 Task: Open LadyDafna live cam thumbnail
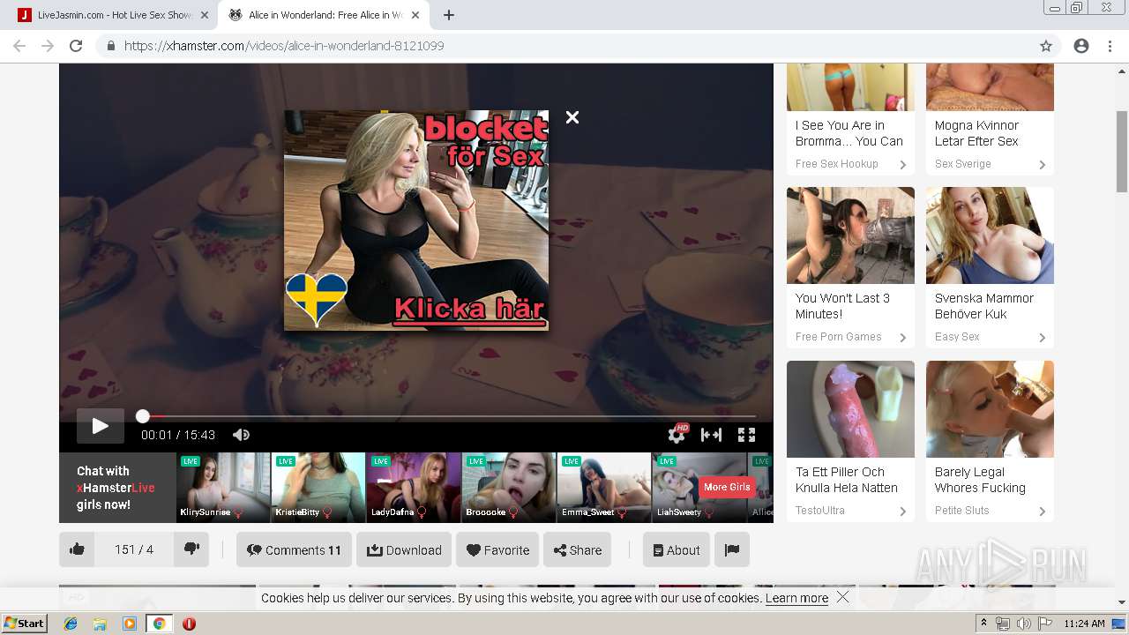pos(414,488)
